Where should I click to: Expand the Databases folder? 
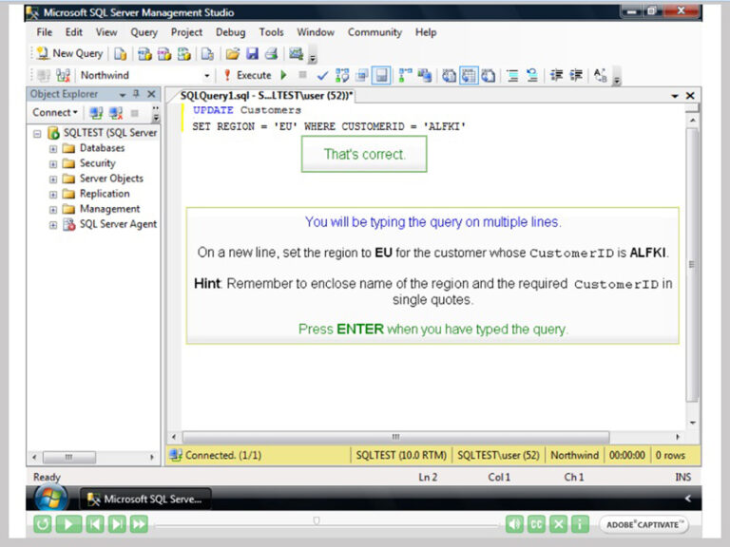(x=53, y=149)
